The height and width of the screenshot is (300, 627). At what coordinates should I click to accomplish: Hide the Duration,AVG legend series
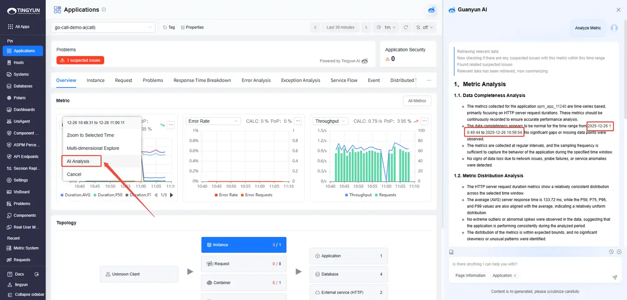click(77, 195)
